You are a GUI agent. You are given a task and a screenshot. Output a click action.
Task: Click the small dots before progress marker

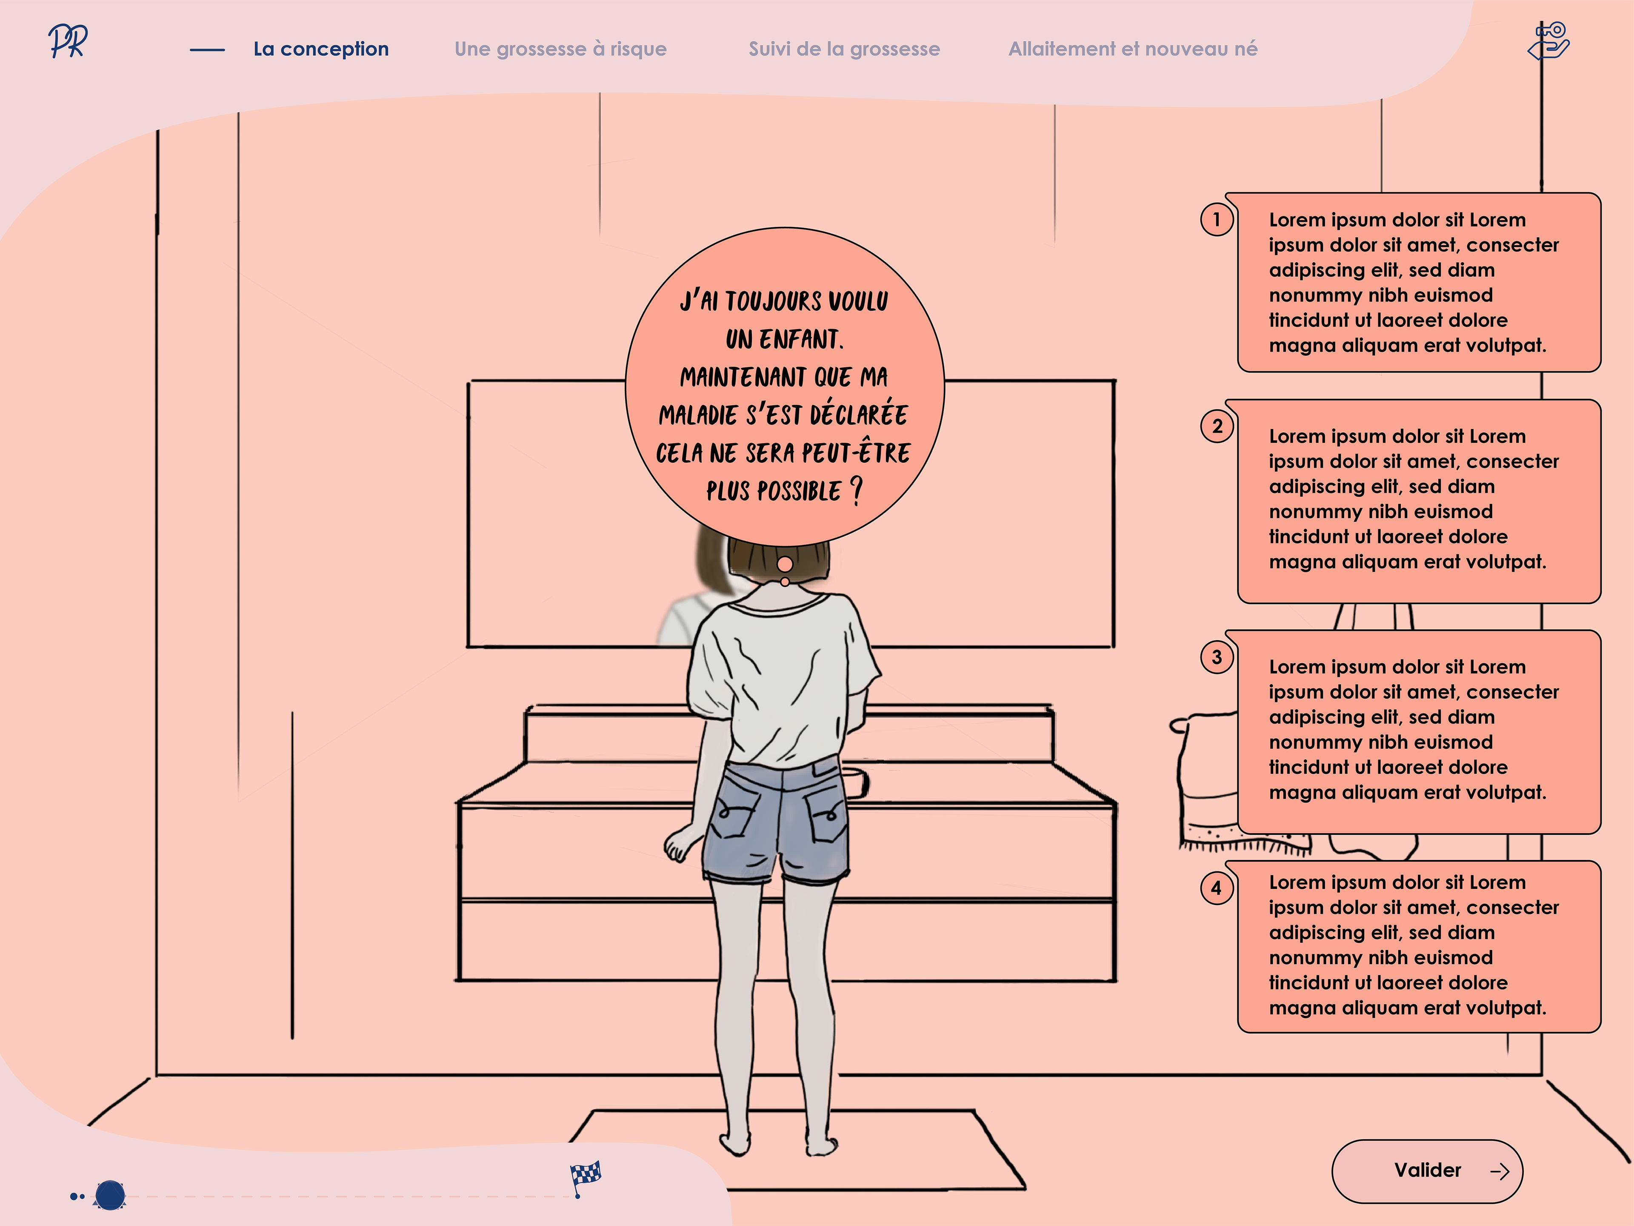(x=77, y=1196)
